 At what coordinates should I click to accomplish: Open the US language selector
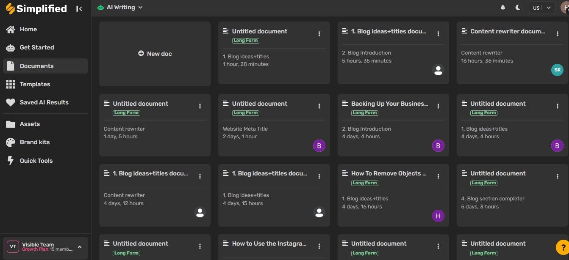(x=542, y=8)
